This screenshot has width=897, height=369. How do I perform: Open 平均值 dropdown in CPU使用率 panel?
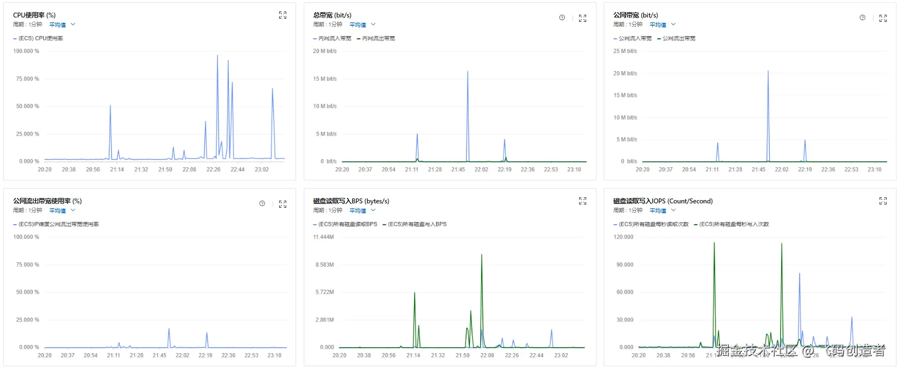click(x=62, y=25)
